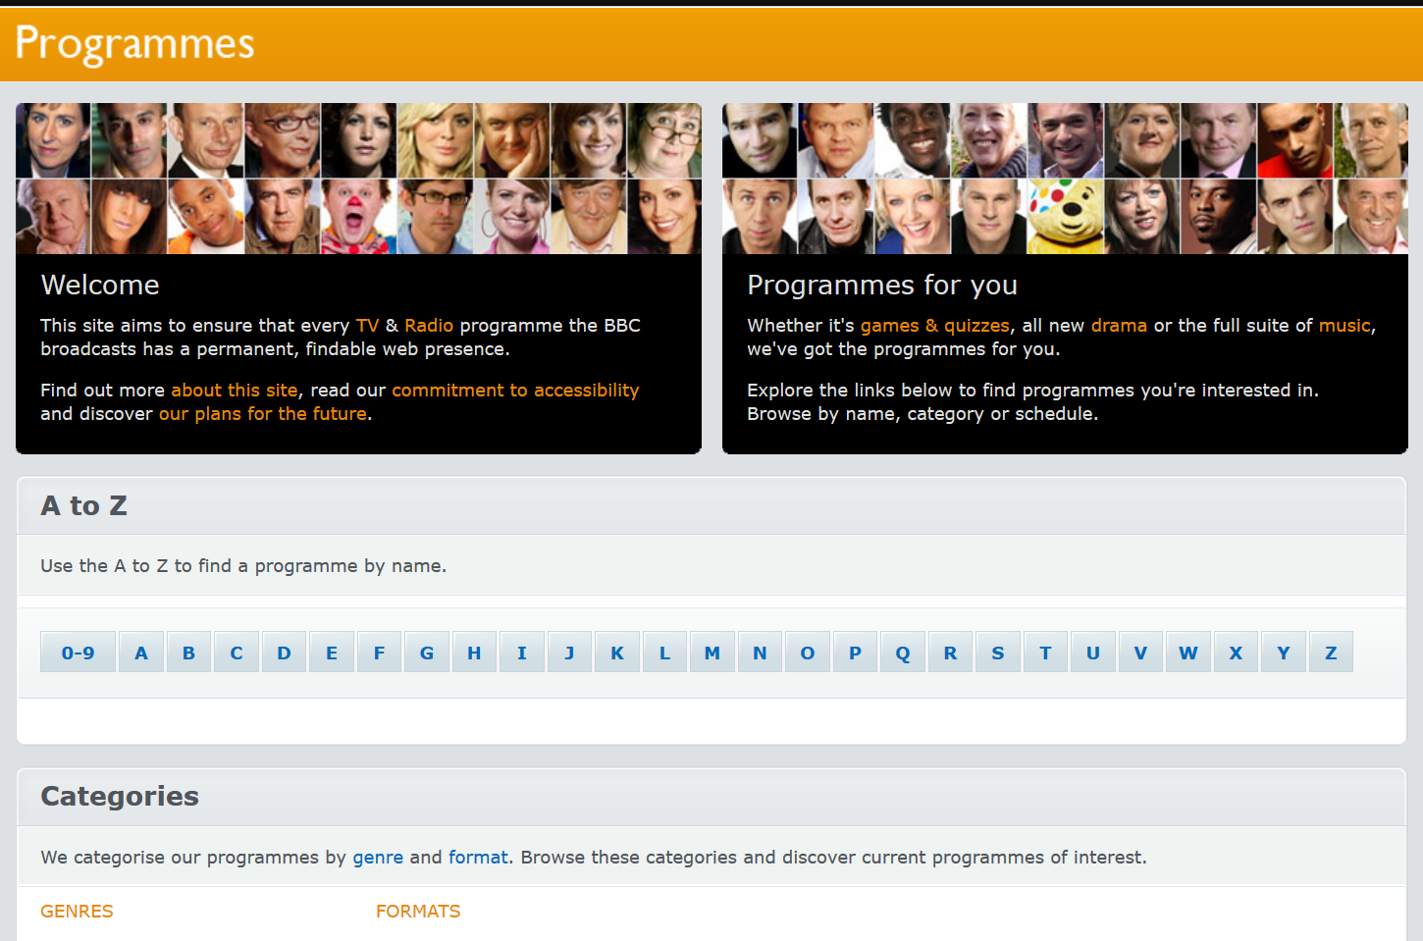This screenshot has height=941, width=1423.
Task: Select letter D in A to Z
Action: [x=284, y=653]
